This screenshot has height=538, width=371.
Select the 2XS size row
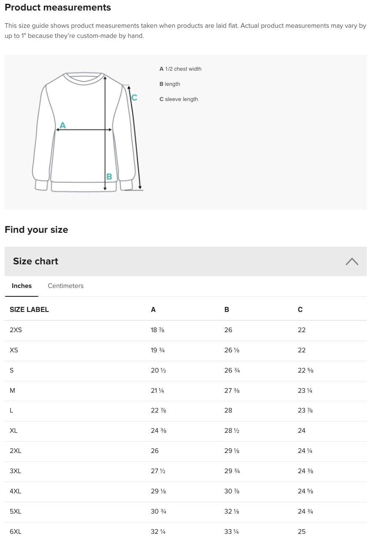click(x=185, y=330)
